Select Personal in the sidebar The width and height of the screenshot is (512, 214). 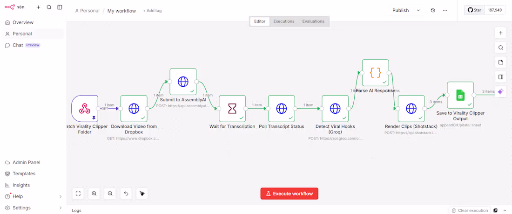tap(33, 34)
